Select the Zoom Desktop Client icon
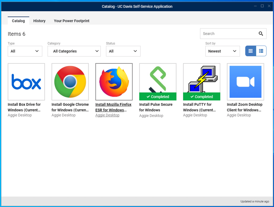Screen dimensions: 274x207 pyautogui.click(x=245, y=82)
